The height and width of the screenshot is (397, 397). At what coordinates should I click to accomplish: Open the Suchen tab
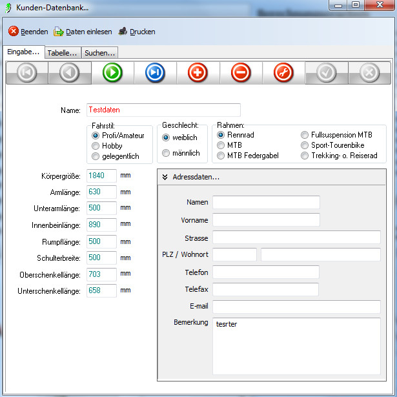[x=99, y=53]
